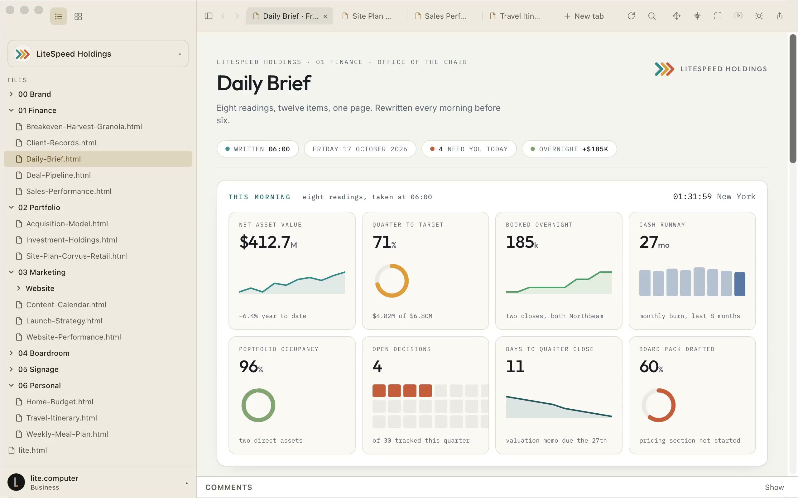Switch to grid view icon
798x498 pixels.
78,16
